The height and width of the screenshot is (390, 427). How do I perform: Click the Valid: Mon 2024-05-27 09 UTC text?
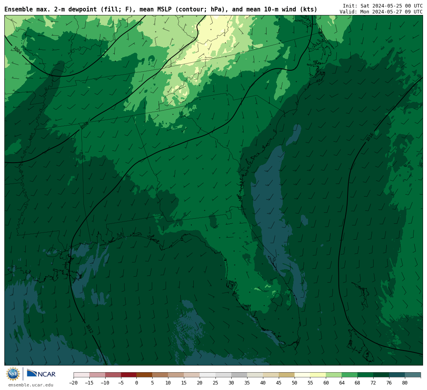[x=381, y=12]
